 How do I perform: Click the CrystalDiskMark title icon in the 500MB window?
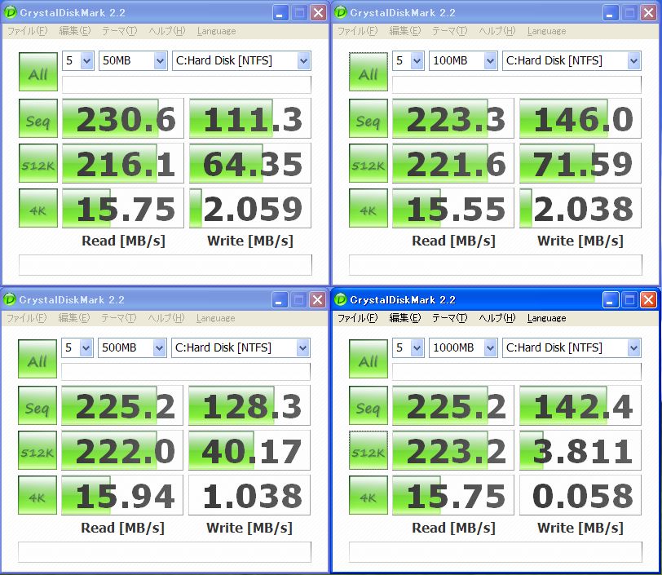(x=9, y=299)
